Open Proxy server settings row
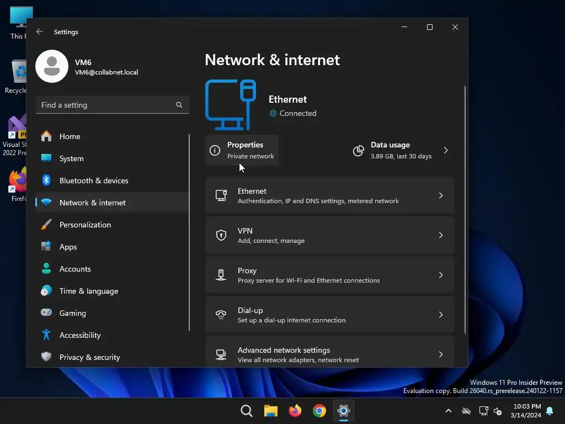Image resolution: width=565 pixels, height=424 pixels. pos(330,275)
